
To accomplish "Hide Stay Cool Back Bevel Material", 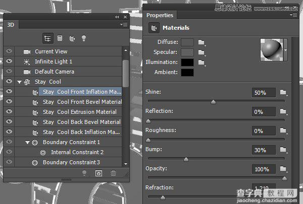I will tap(9, 121).
